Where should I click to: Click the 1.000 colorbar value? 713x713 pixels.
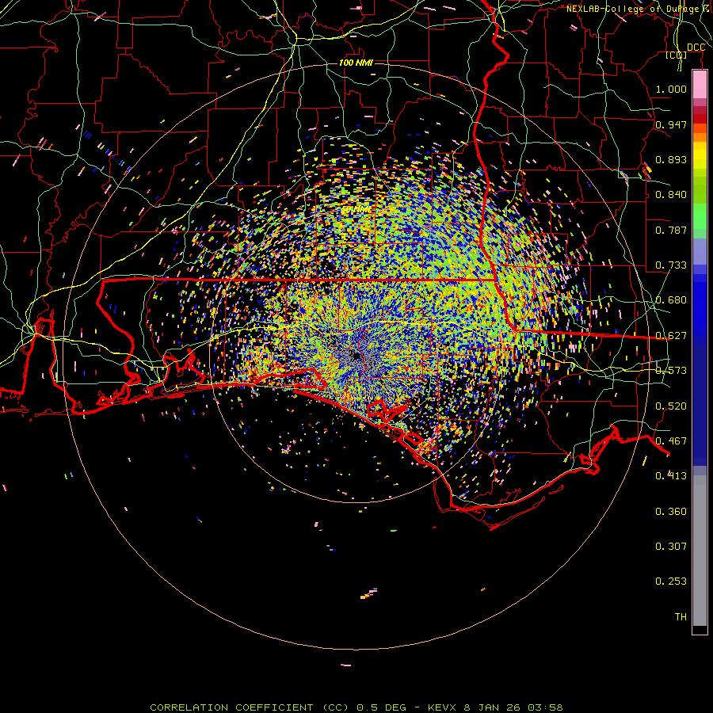tap(671, 89)
